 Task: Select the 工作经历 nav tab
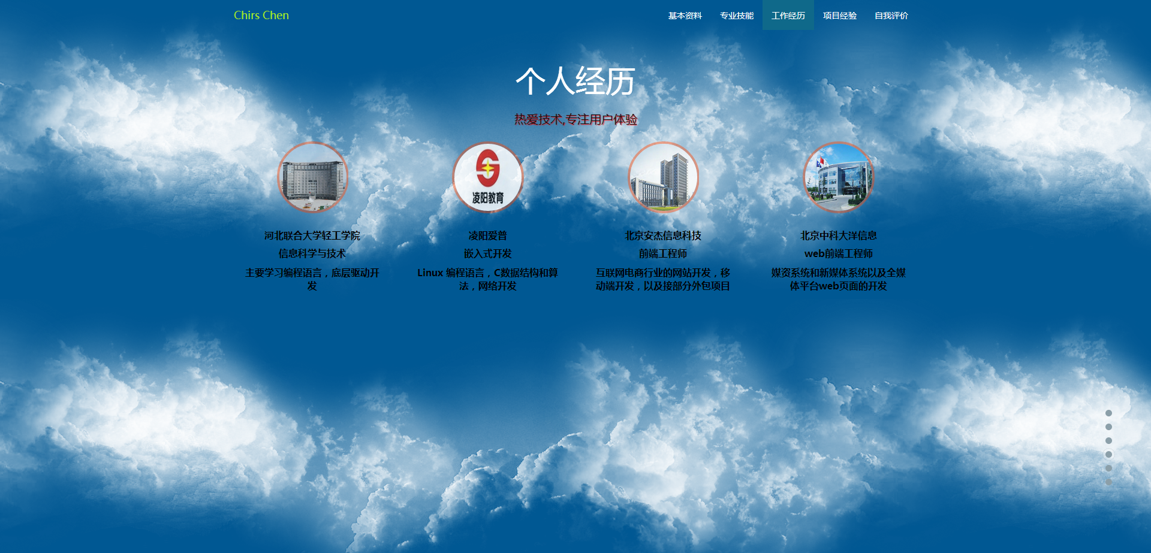click(x=788, y=16)
